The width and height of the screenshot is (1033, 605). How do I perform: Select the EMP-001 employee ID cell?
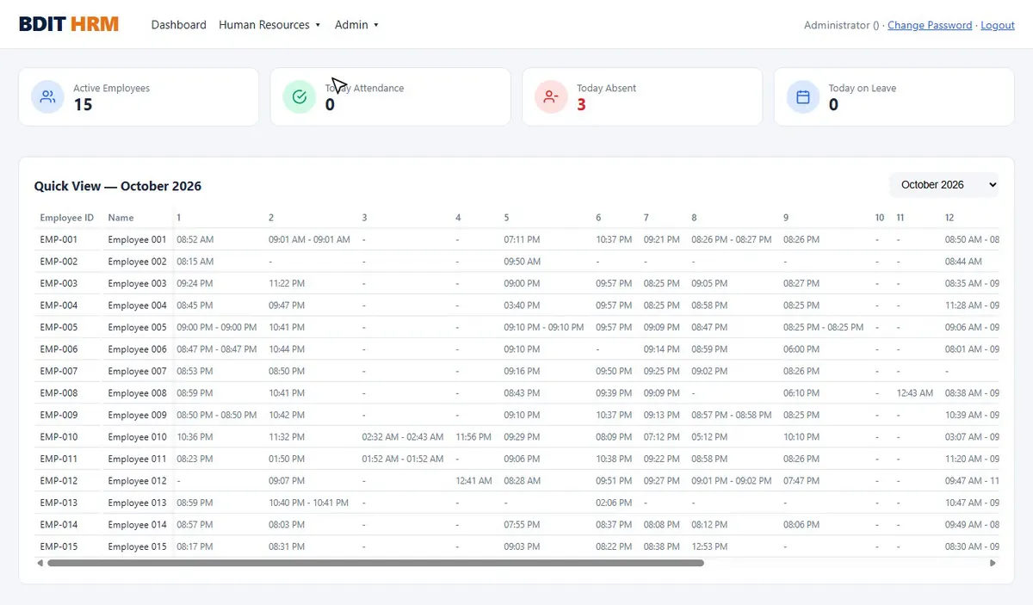59,239
